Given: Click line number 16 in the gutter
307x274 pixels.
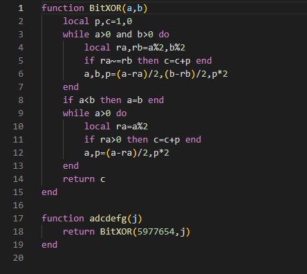Looking at the screenshot, I should coord(18,205).
